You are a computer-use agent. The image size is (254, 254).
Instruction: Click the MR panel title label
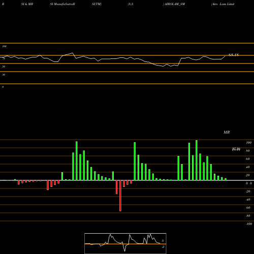click(x=227, y=132)
